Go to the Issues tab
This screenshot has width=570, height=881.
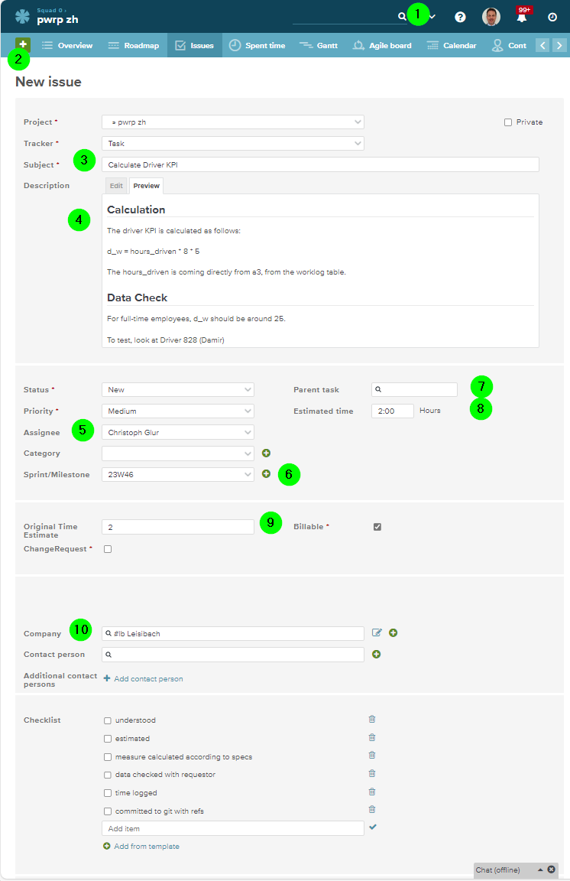[194, 46]
